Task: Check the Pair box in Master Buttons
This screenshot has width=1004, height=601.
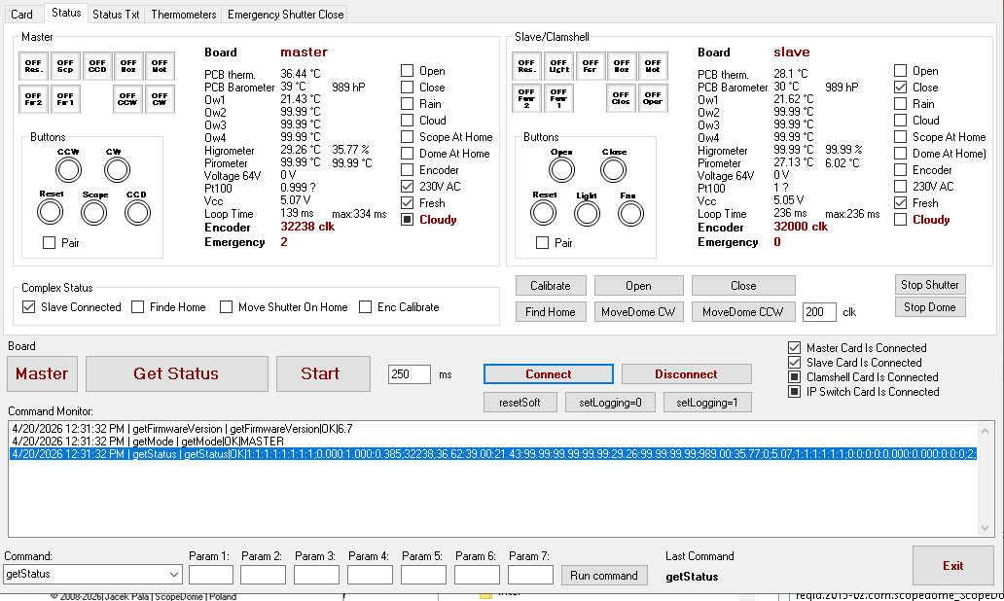Action: point(49,243)
